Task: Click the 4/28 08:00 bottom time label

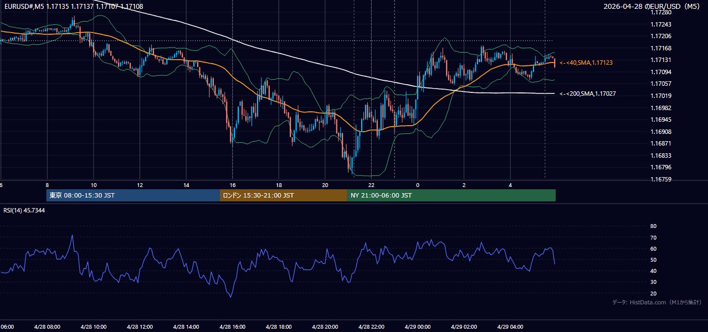Action: click(47, 326)
